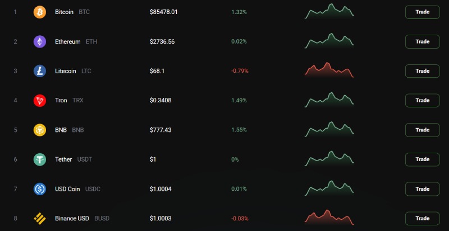View the Ethereum green sparkline chart
This screenshot has height=231, width=449.
(329, 40)
